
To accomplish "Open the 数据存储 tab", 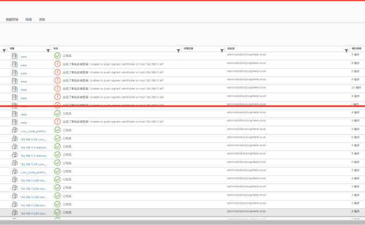I will click(x=12, y=19).
